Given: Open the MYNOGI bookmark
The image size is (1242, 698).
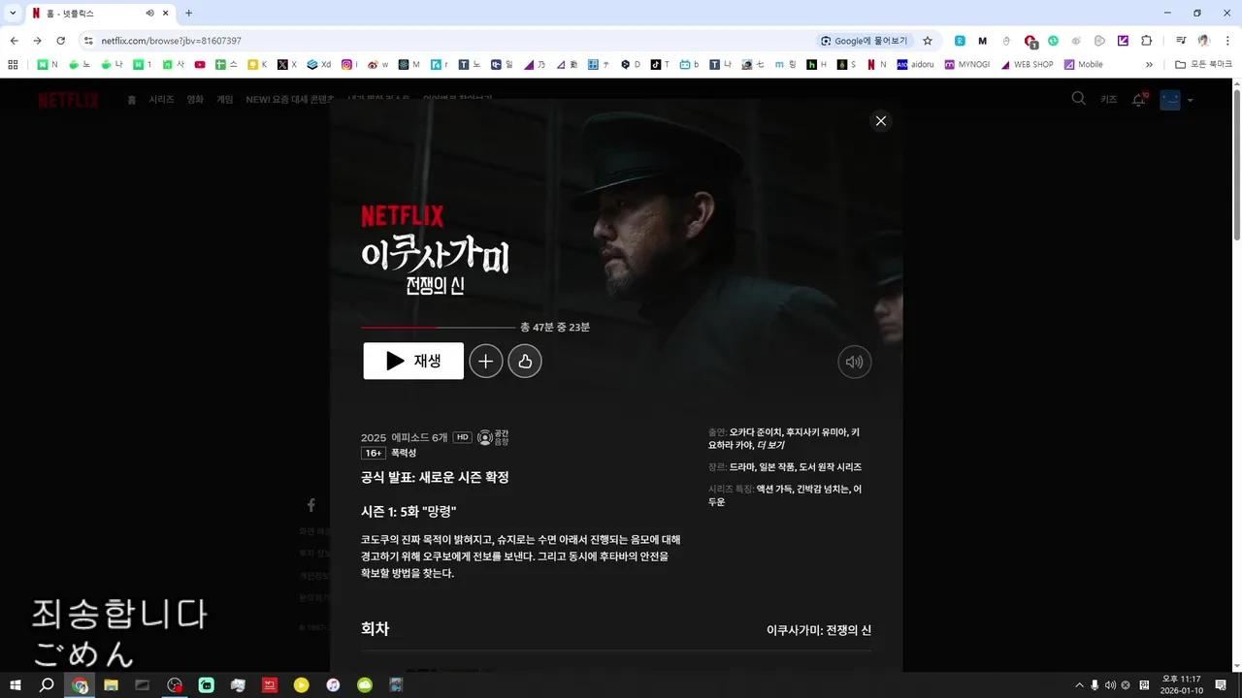Looking at the screenshot, I should click(965, 64).
